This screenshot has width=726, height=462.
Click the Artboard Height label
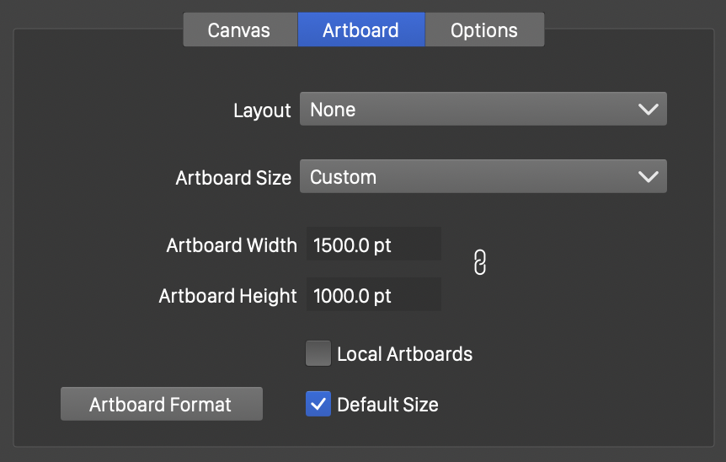[x=227, y=296]
